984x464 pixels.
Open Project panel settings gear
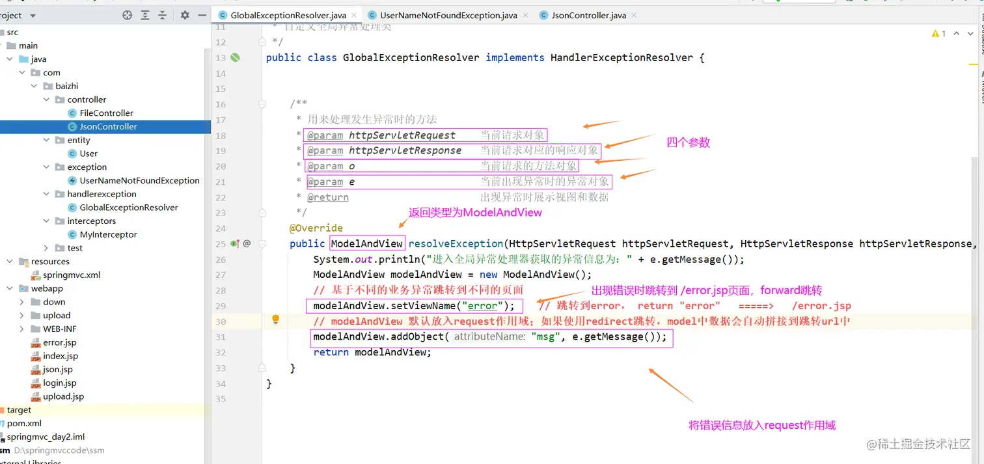185,15
